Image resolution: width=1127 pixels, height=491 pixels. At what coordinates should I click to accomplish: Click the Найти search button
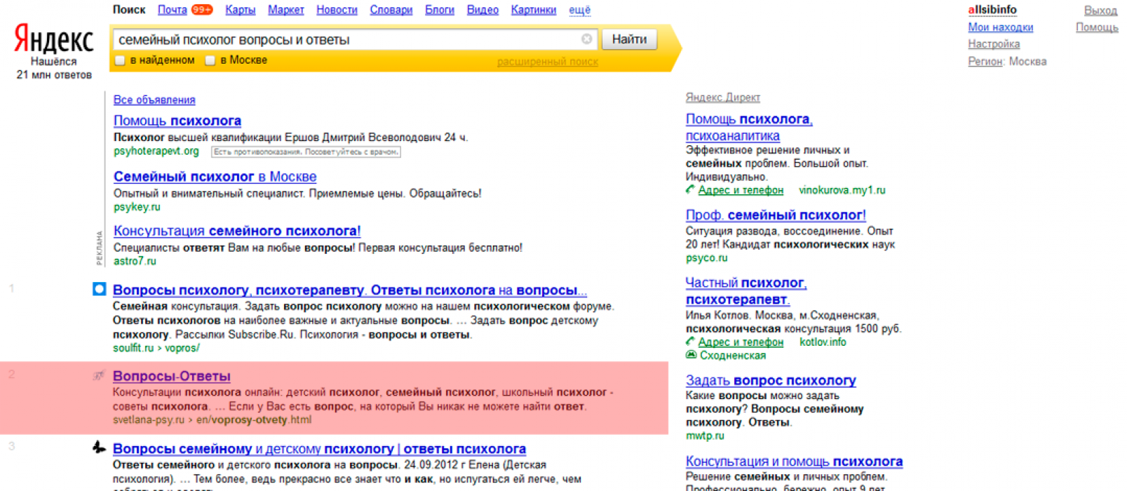[x=629, y=39]
